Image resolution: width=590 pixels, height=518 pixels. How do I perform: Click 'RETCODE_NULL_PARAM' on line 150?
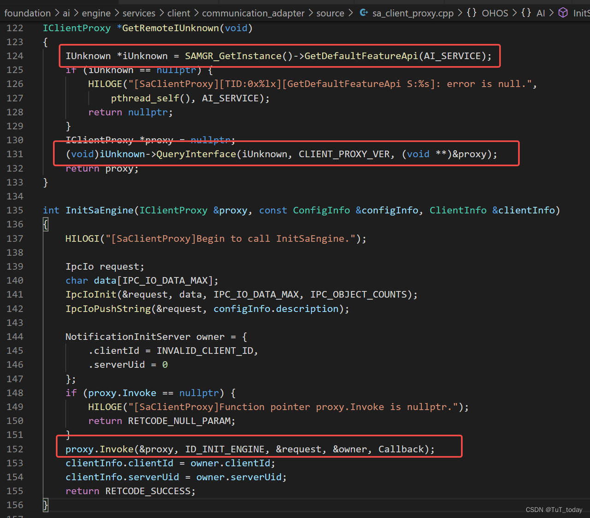pos(179,421)
